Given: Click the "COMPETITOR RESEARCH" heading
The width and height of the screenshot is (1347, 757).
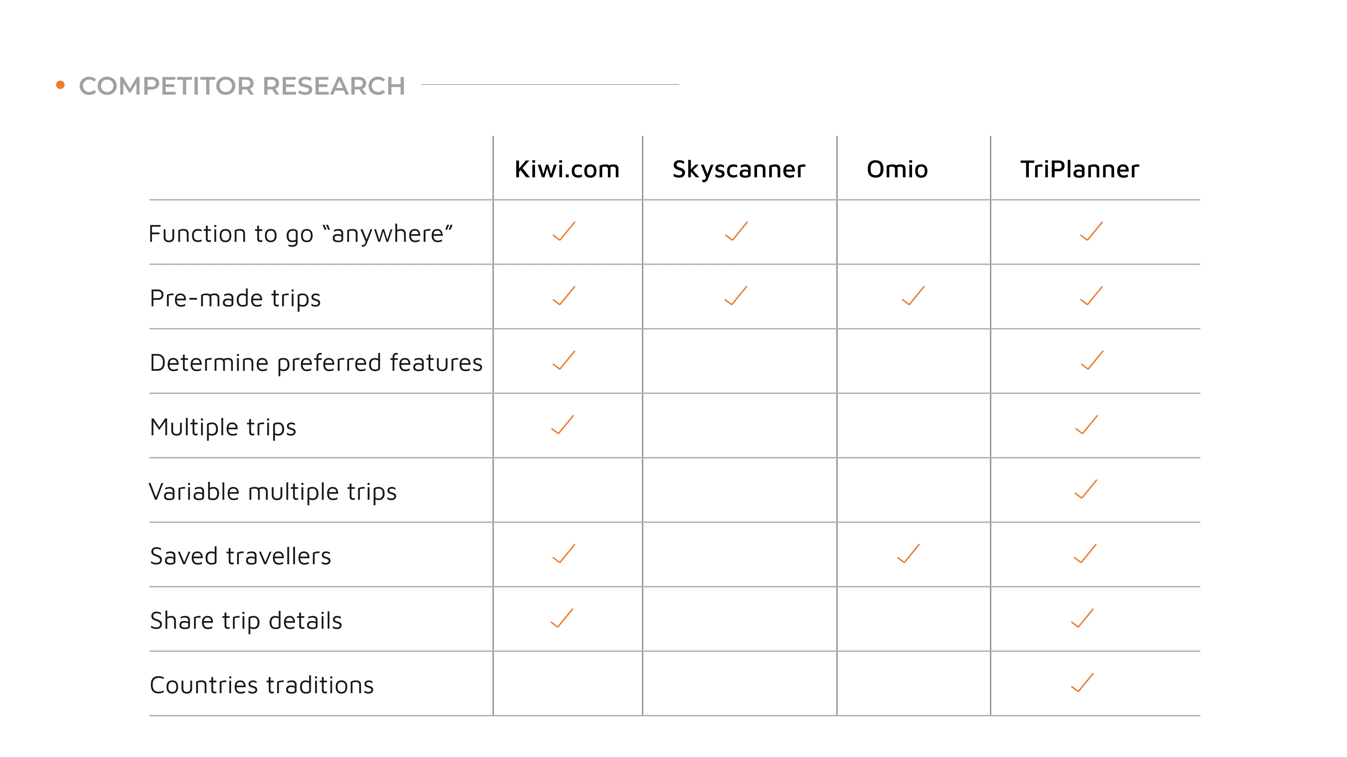Looking at the screenshot, I should pos(242,86).
